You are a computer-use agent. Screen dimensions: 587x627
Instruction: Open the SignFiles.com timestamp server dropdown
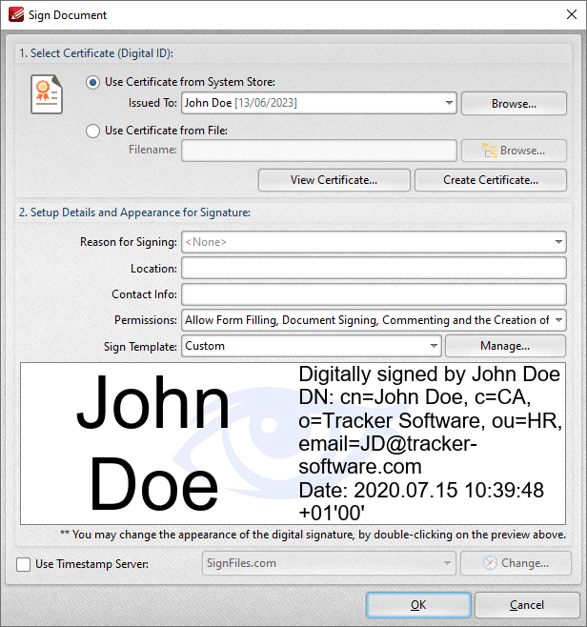(448, 563)
